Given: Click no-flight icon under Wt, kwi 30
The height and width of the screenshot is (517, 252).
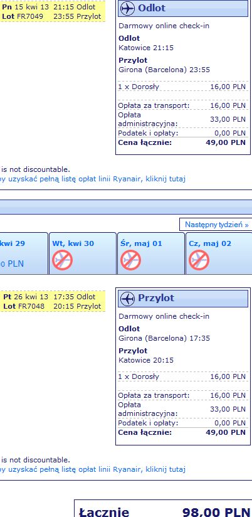Looking at the screenshot, I should coord(62,260).
